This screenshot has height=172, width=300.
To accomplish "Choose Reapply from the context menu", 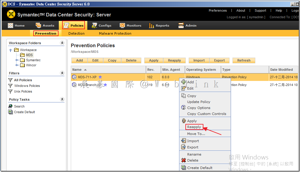I will click(x=194, y=127).
